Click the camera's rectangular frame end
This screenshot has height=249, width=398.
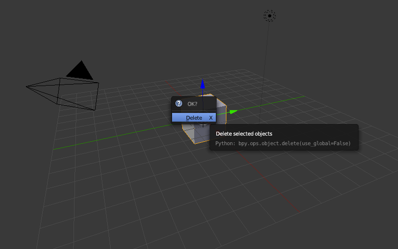(x=96, y=96)
